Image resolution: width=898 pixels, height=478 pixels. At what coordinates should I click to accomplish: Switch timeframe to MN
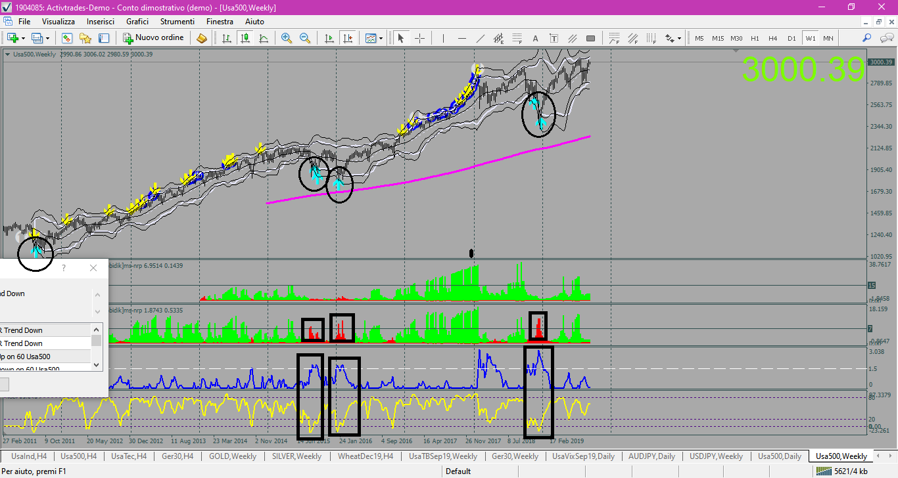[x=828, y=38]
